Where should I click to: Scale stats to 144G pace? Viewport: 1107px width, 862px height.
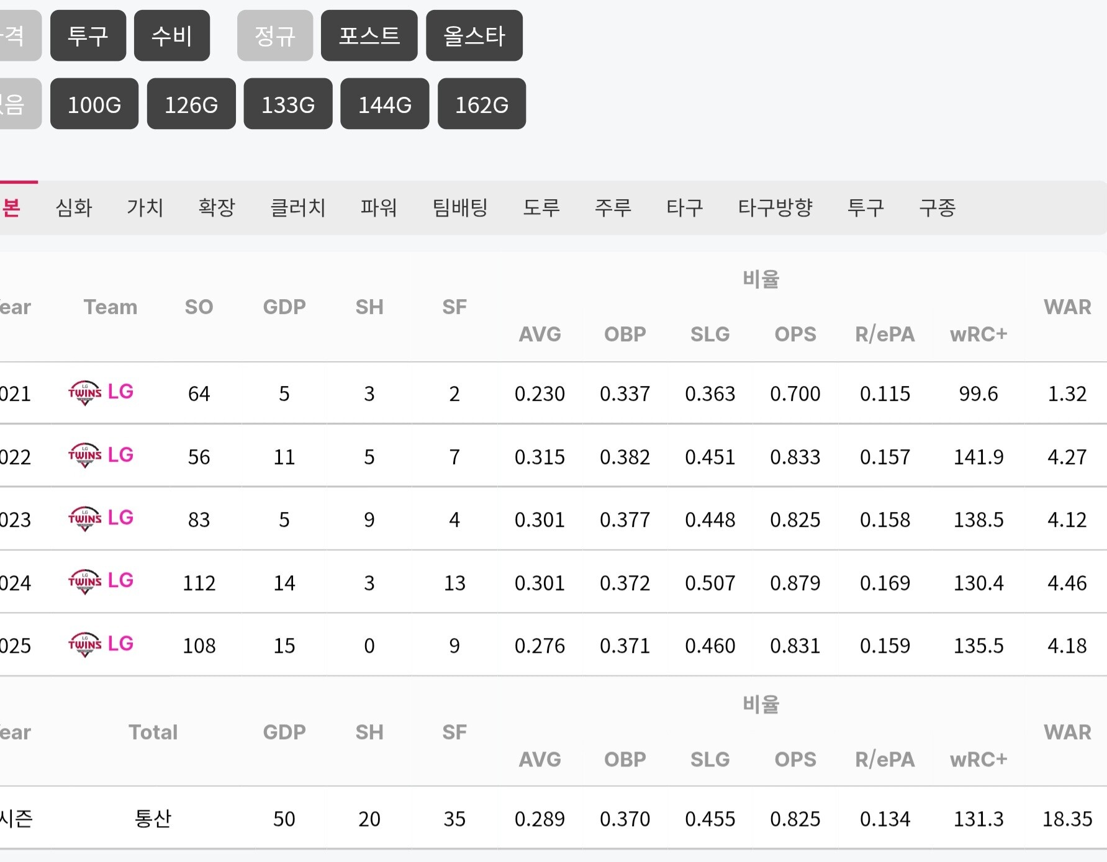[385, 104]
